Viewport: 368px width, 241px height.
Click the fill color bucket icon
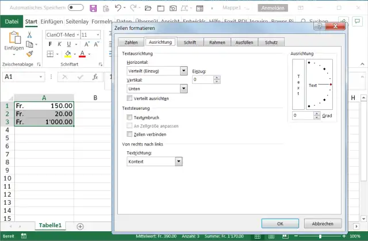click(68, 54)
